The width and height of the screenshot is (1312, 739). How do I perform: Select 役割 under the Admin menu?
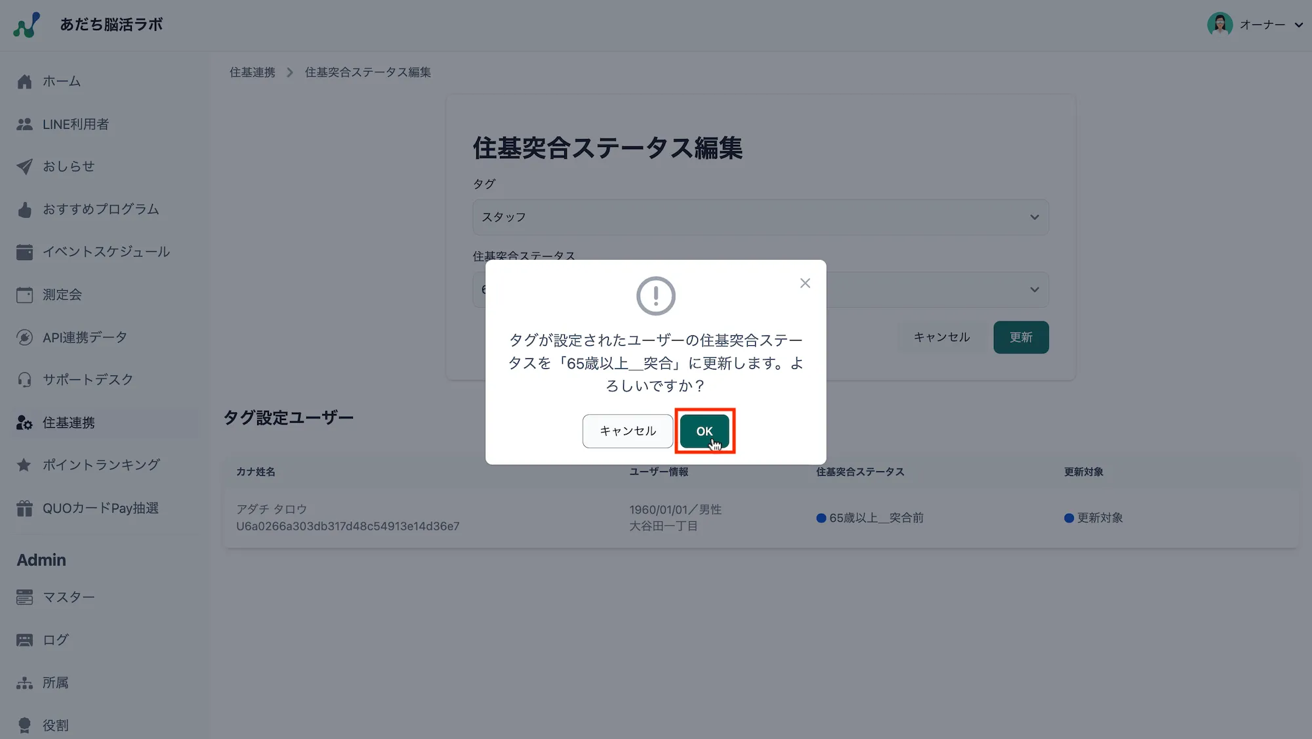pos(55,725)
